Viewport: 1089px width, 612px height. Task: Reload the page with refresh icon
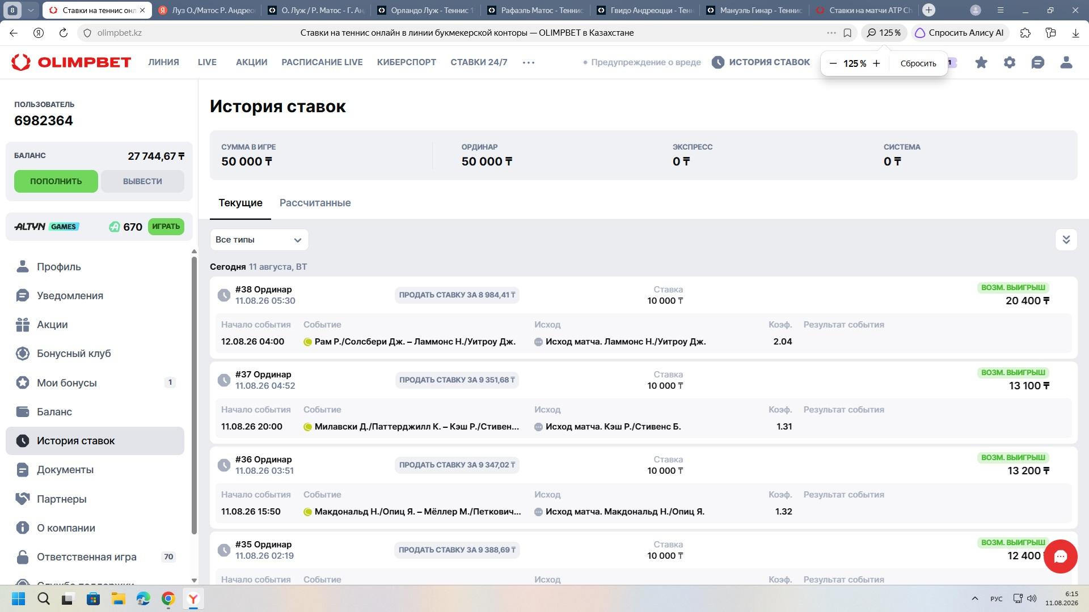click(64, 33)
